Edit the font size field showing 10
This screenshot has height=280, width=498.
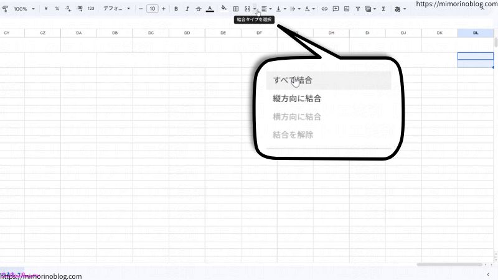coord(153,9)
